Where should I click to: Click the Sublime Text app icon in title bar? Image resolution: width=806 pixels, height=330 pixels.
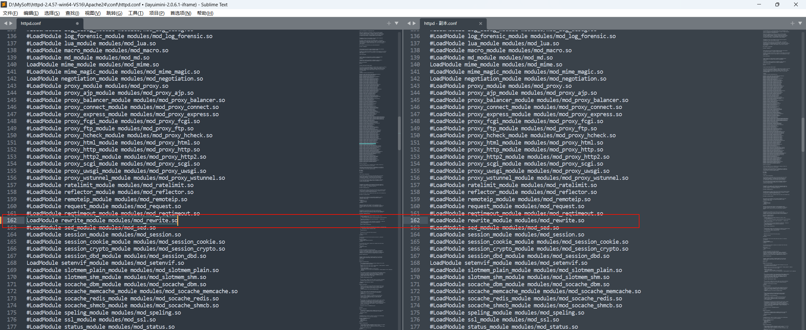click(x=4, y=4)
